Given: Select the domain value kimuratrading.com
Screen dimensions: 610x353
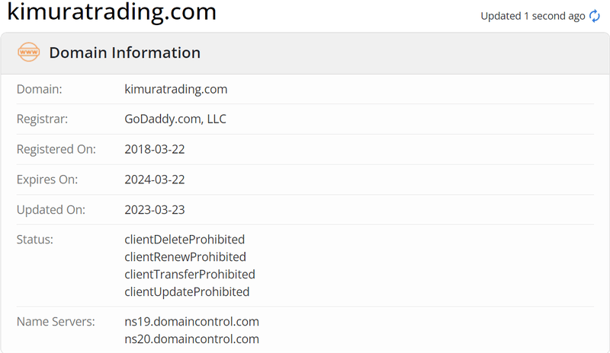Looking at the screenshot, I should (176, 89).
